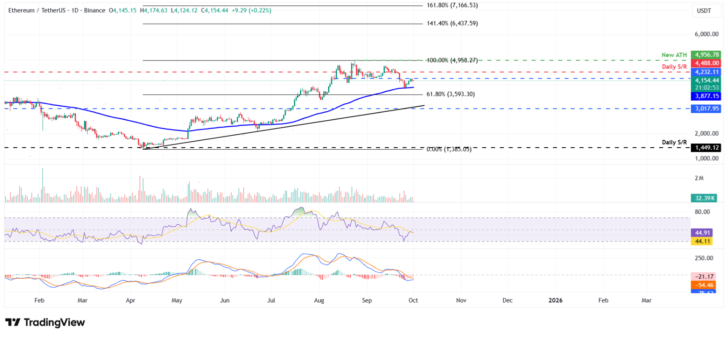
Task: Click the 32.39K volume value label
Action: [x=704, y=198]
